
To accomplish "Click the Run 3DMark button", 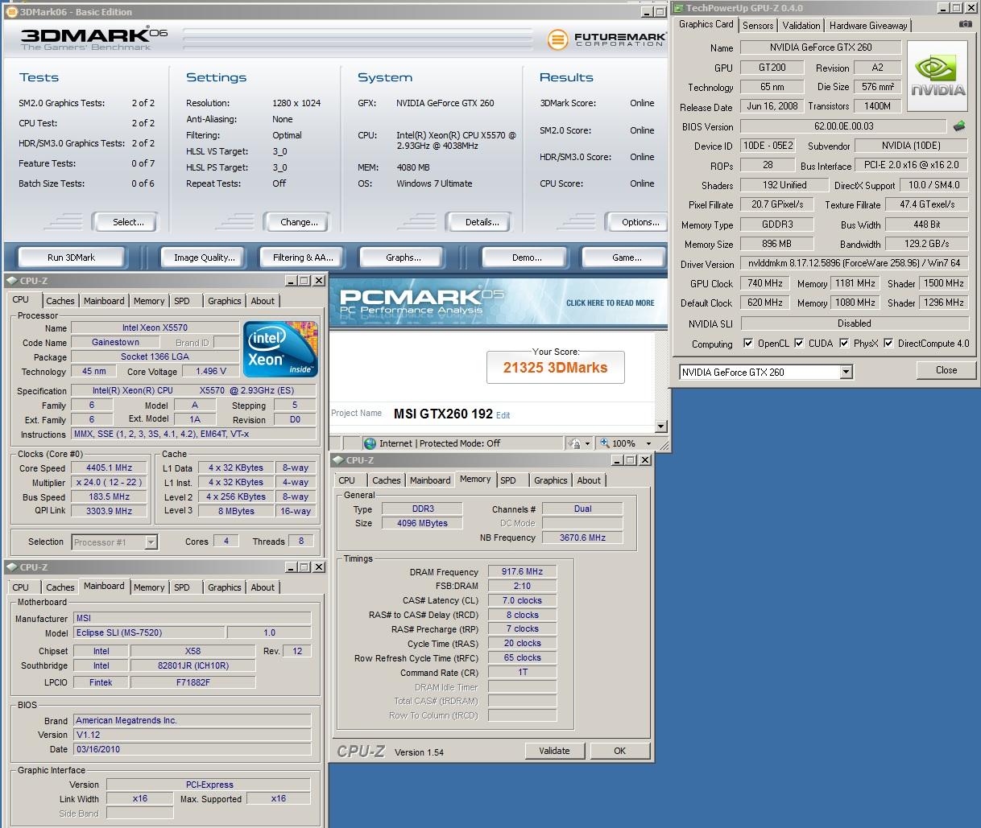I will click(x=71, y=257).
